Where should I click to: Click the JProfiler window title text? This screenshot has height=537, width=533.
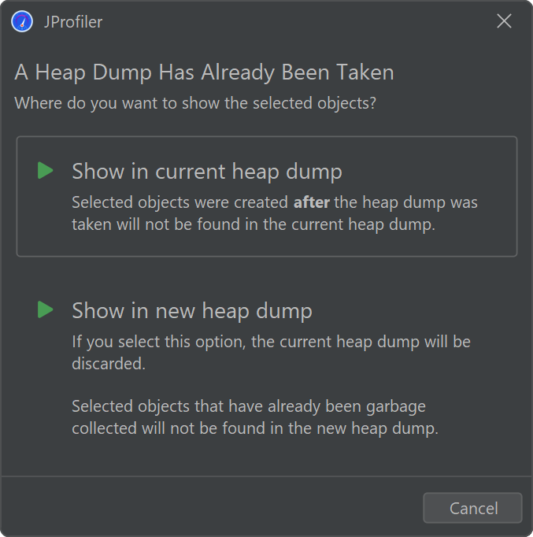[x=73, y=22]
